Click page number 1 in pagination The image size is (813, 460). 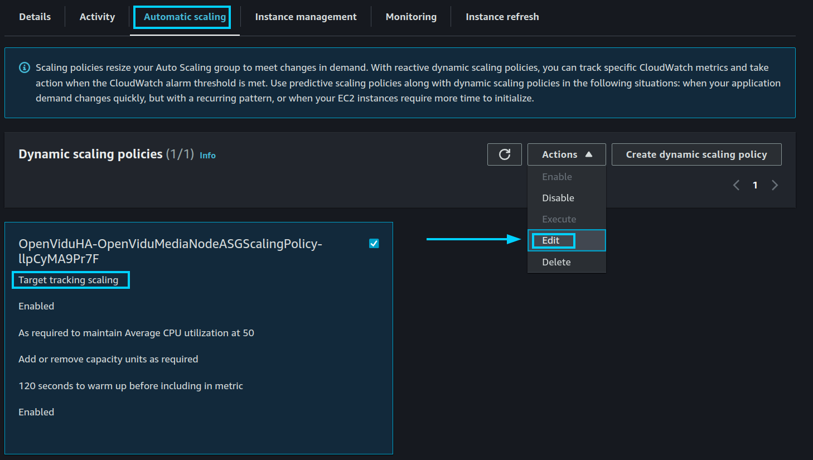click(755, 185)
